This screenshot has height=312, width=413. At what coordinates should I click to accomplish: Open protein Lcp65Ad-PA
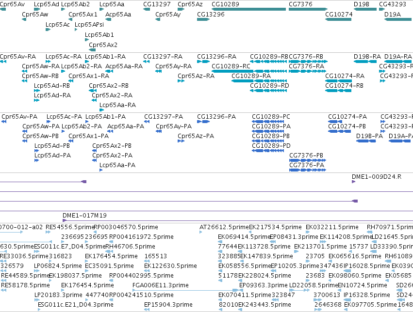point(53,156)
